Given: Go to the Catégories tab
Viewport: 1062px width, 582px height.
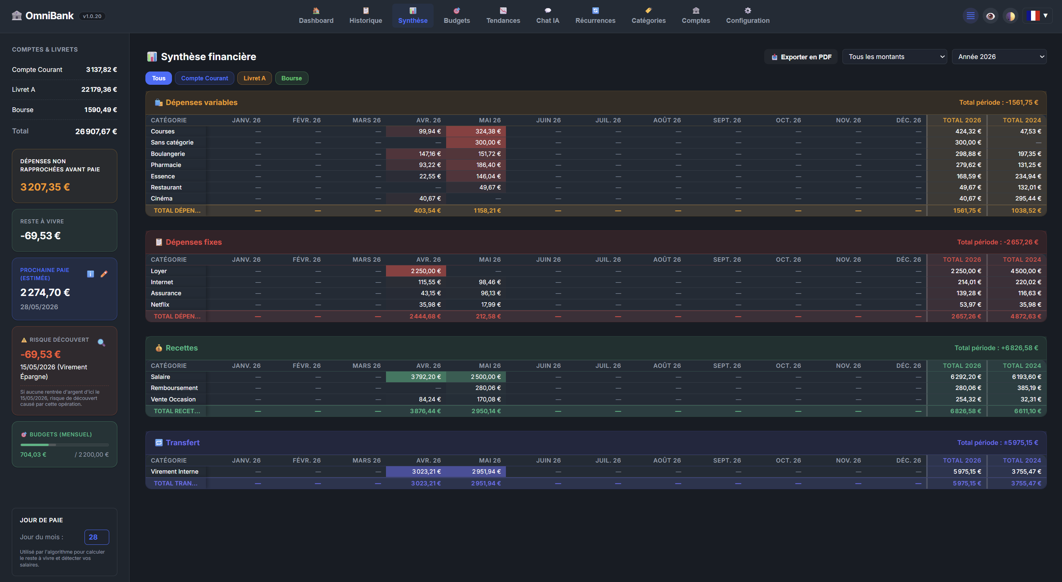Looking at the screenshot, I should (648, 15).
